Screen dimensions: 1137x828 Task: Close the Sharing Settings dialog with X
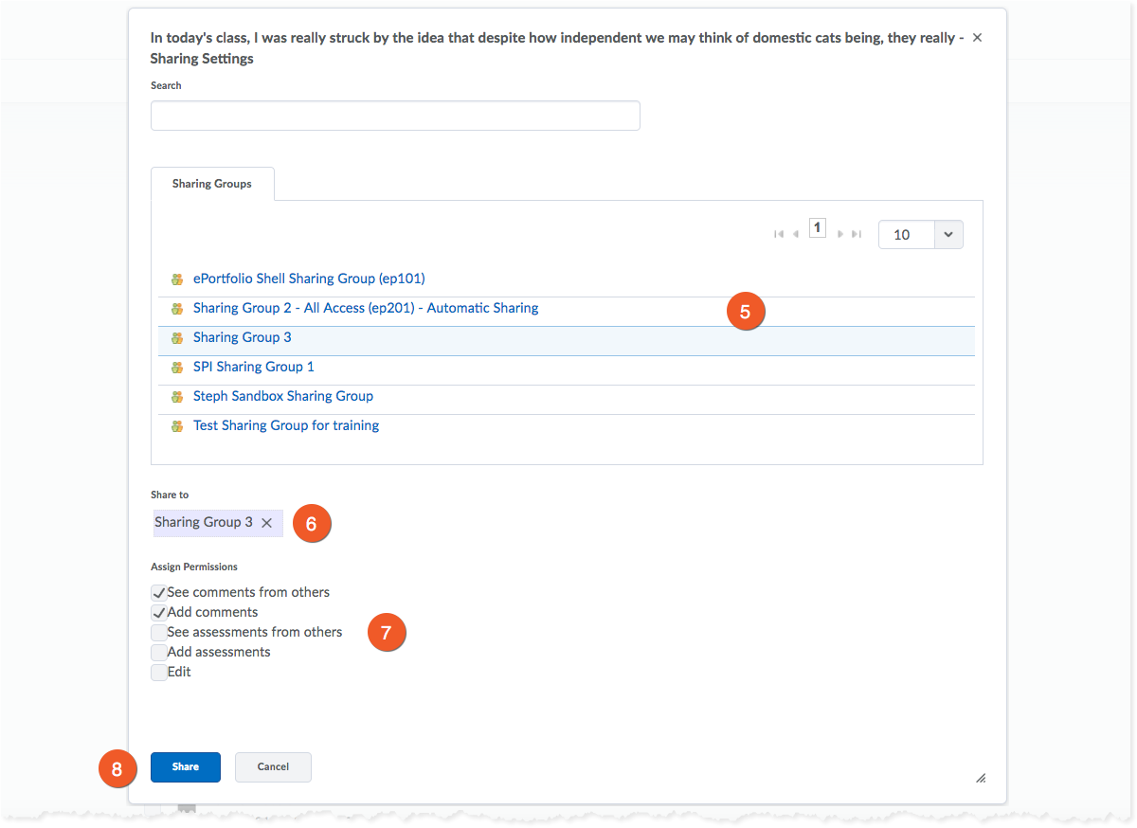click(x=977, y=38)
